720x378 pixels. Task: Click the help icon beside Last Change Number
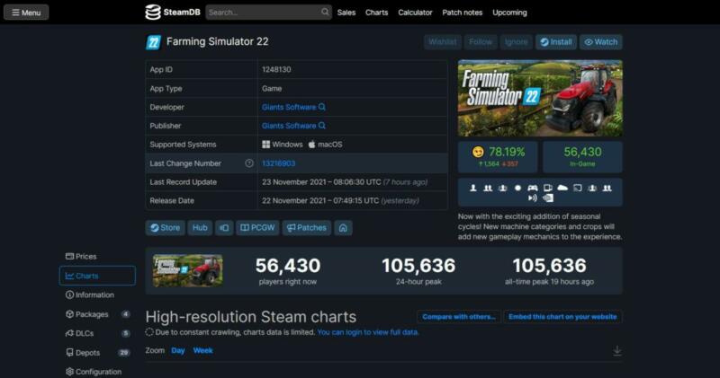coord(249,163)
